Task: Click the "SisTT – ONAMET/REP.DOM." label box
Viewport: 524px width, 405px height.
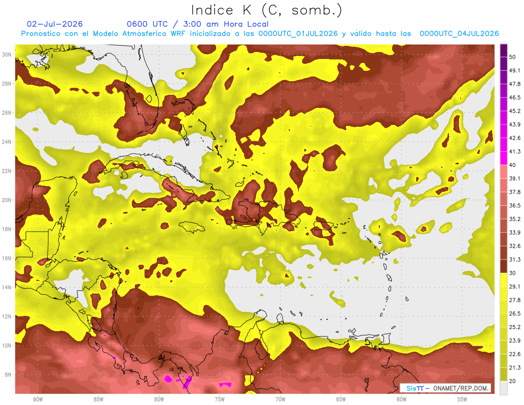Action: coord(445,388)
